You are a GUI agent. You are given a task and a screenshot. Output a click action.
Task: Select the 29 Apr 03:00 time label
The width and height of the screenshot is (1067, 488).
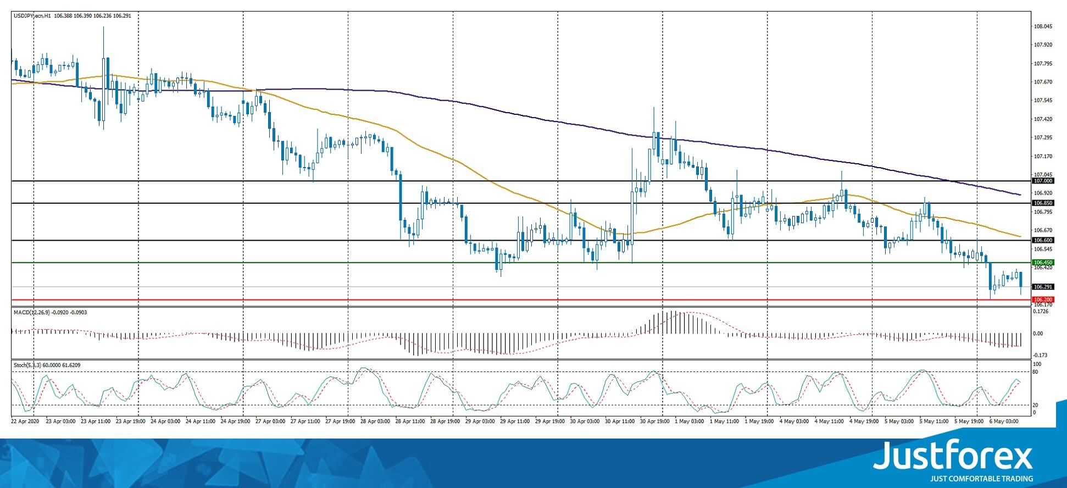pyautogui.click(x=480, y=422)
